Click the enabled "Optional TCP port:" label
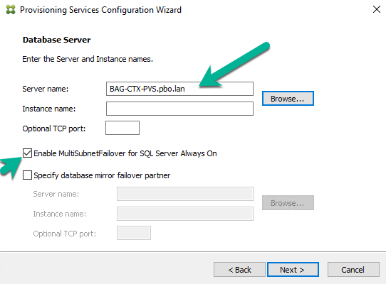Screen dimensions: 386x284 click(54, 129)
